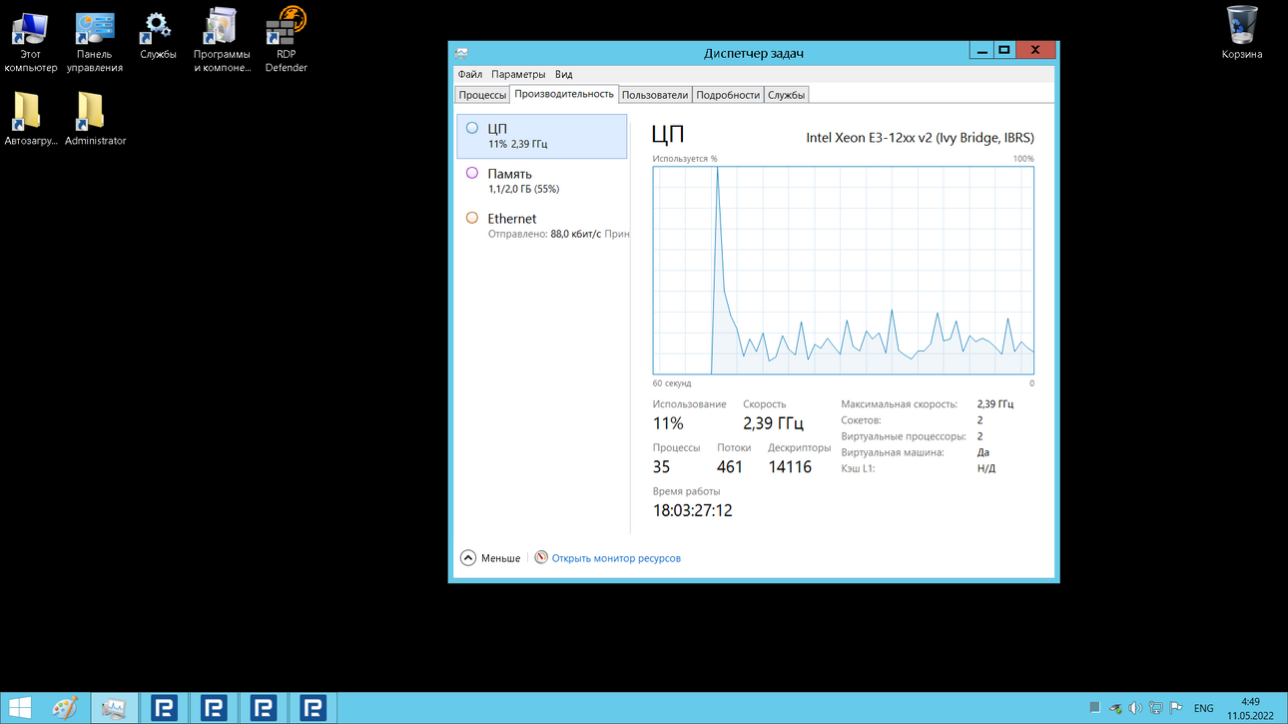The height and width of the screenshot is (724, 1288).
Task: Click the resource monitor icon
Action: [x=541, y=557]
